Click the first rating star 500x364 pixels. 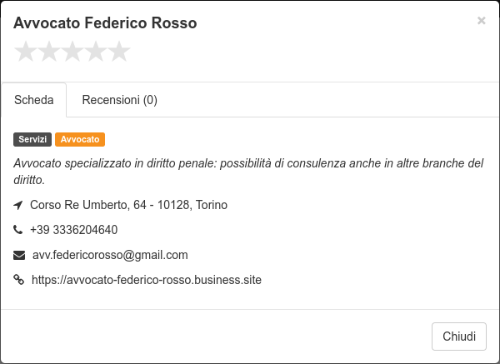click(x=25, y=52)
